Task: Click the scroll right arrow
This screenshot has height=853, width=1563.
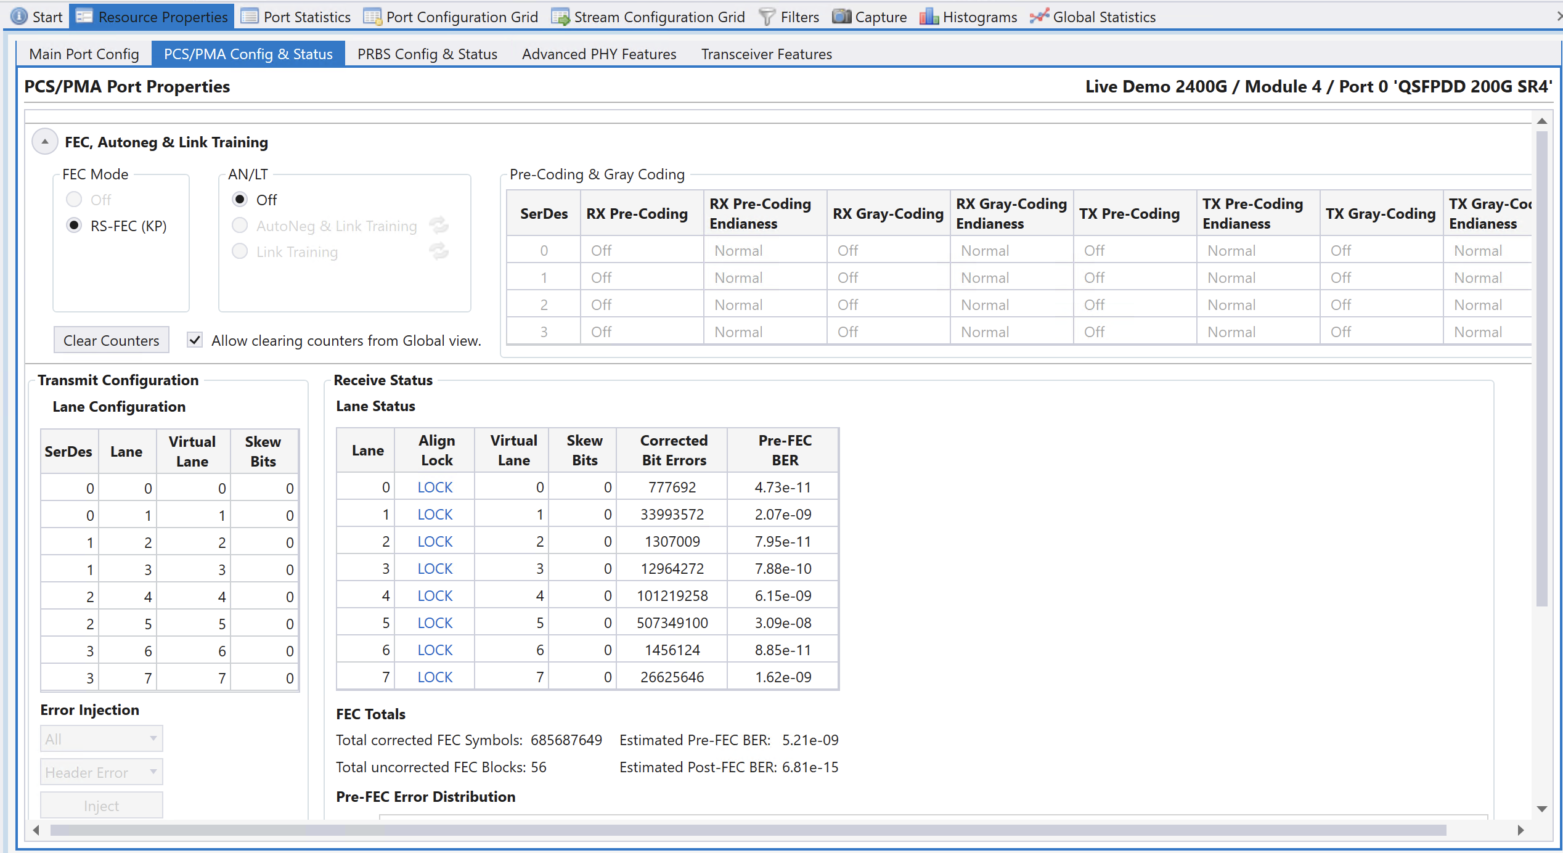Action: click(x=1520, y=830)
